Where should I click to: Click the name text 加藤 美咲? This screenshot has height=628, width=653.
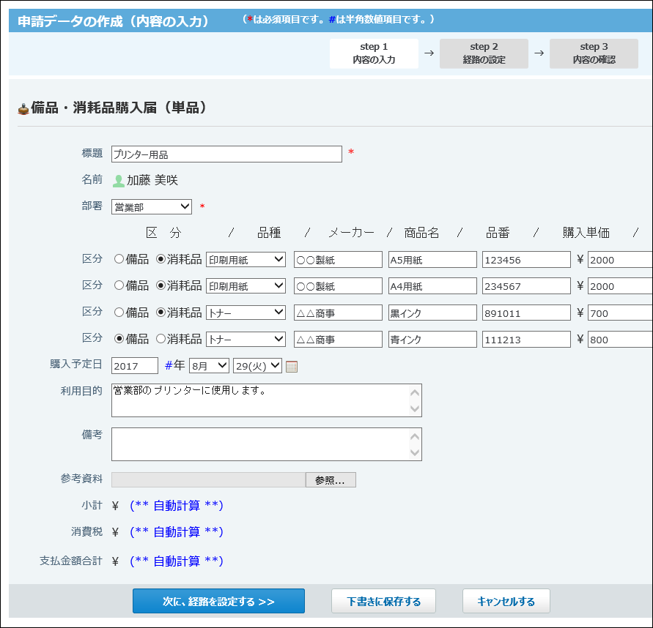(152, 180)
